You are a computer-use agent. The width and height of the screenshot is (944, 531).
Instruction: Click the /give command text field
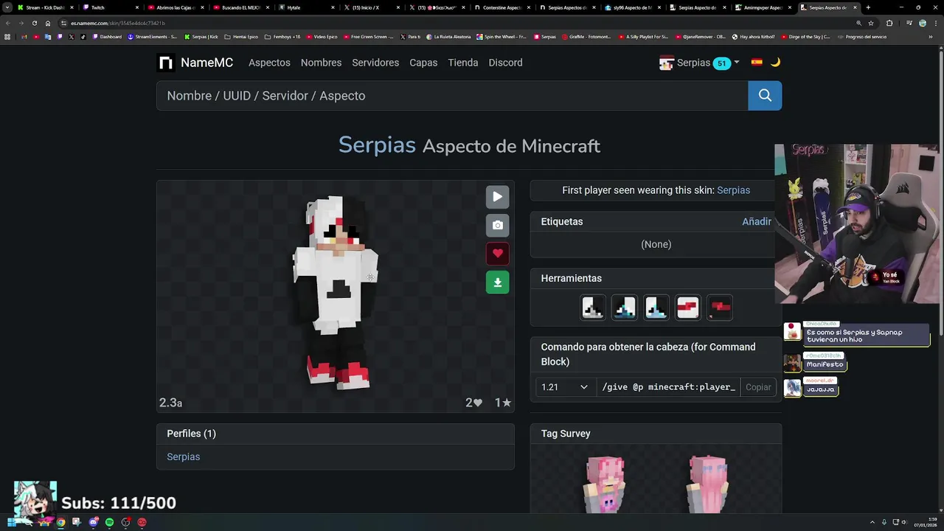coord(669,387)
